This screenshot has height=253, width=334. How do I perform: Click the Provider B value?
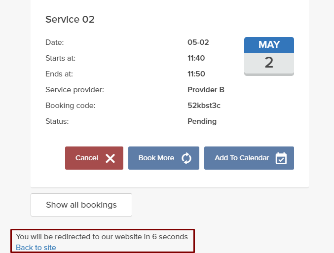coord(206,90)
